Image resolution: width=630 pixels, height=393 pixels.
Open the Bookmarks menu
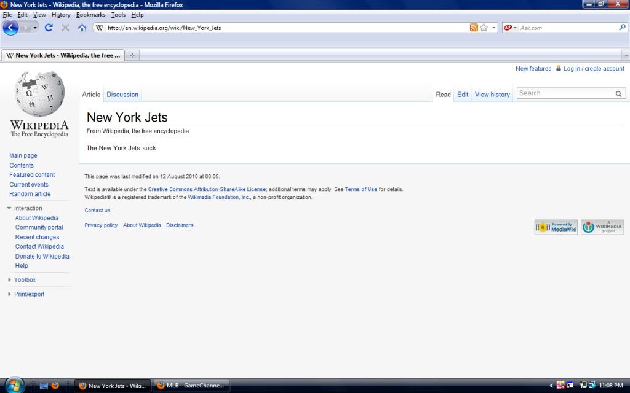91,15
